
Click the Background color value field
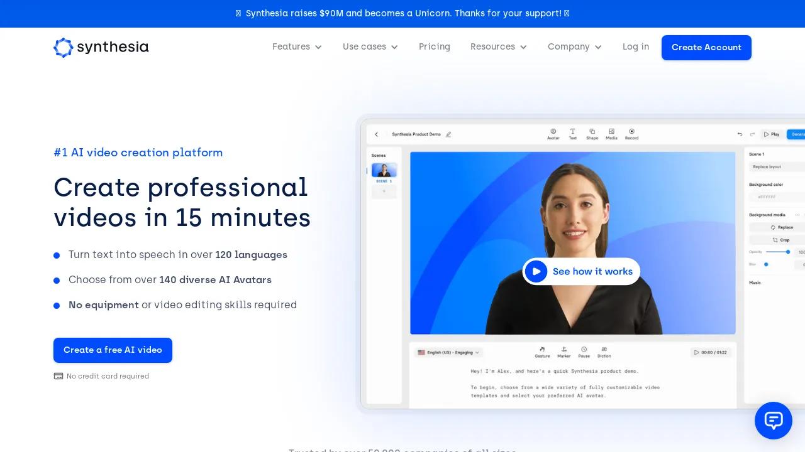(777, 197)
